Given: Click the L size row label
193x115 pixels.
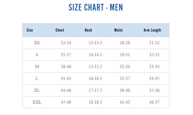Looking at the screenshot, I should [37, 79].
